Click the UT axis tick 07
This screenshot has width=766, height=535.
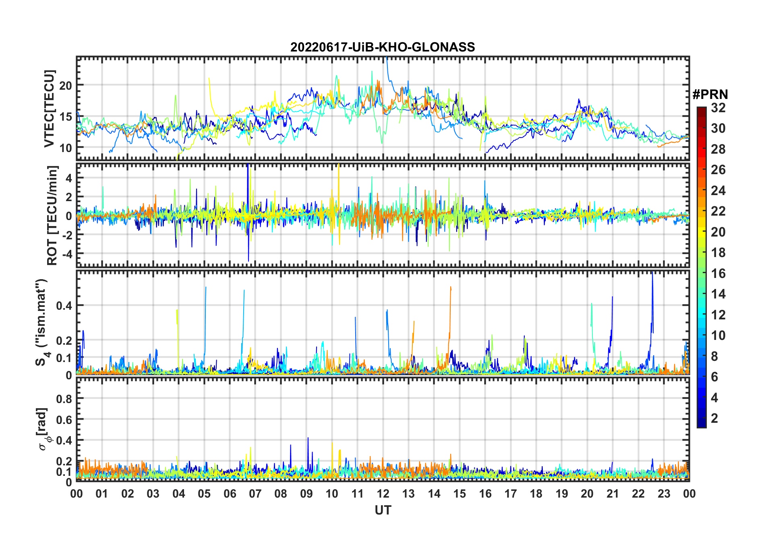pyautogui.click(x=255, y=494)
